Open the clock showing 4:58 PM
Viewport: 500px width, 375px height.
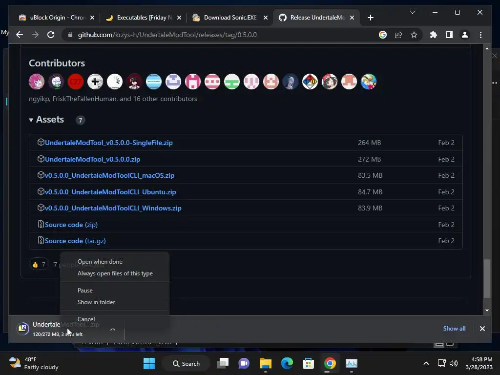479,363
